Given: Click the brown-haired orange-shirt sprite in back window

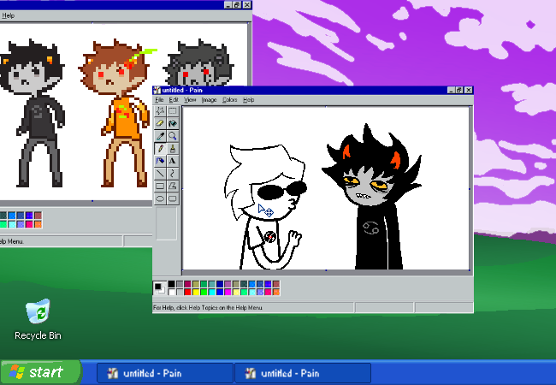Looking at the screenshot, I should pos(117,114).
